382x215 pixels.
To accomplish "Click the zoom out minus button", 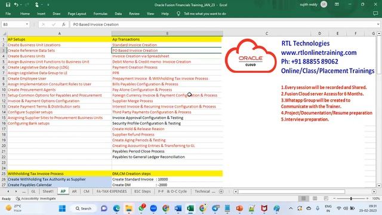I will 334,199.
